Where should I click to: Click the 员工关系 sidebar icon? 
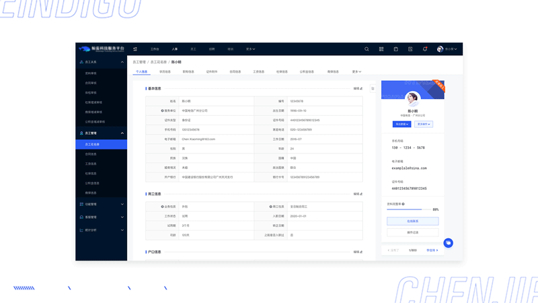point(81,62)
